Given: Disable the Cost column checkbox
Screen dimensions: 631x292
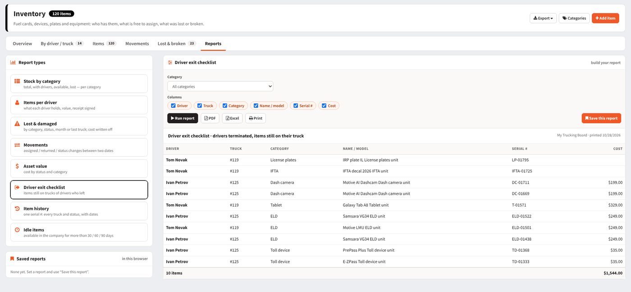Looking at the screenshot, I should (x=324, y=106).
